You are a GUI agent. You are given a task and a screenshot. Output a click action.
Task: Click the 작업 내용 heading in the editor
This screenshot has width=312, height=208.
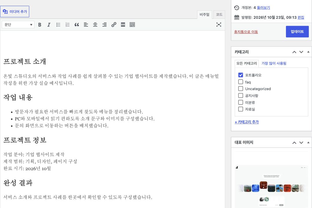click(18, 97)
